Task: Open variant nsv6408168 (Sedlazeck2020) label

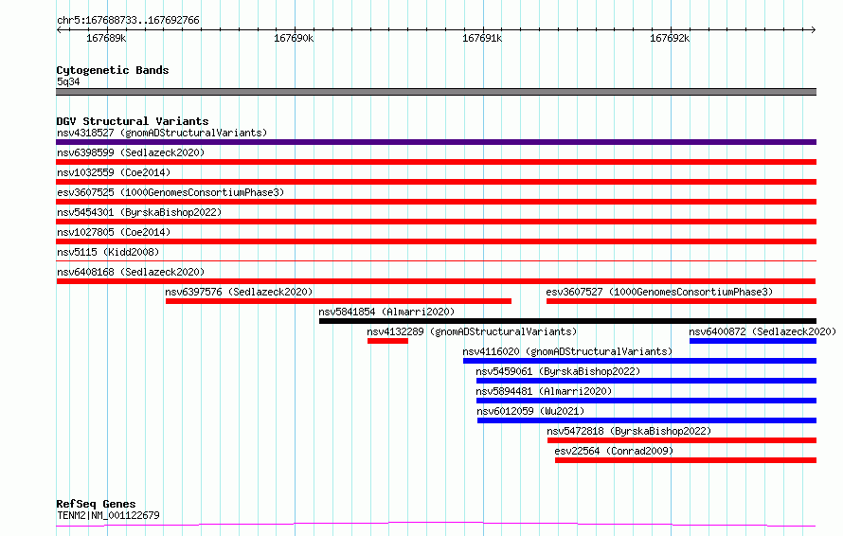Action: [131, 272]
